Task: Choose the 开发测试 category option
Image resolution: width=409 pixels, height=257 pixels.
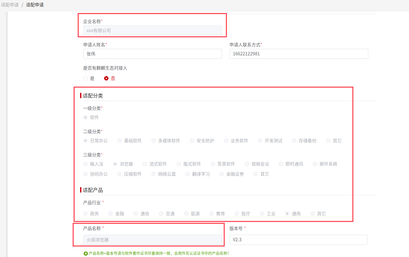Action: click(260, 141)
